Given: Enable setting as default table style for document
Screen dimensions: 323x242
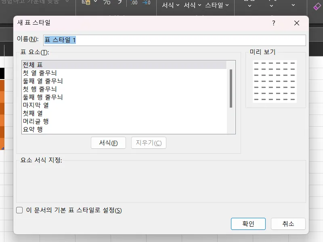Looking at the screenshot, I should click(19, 211).
